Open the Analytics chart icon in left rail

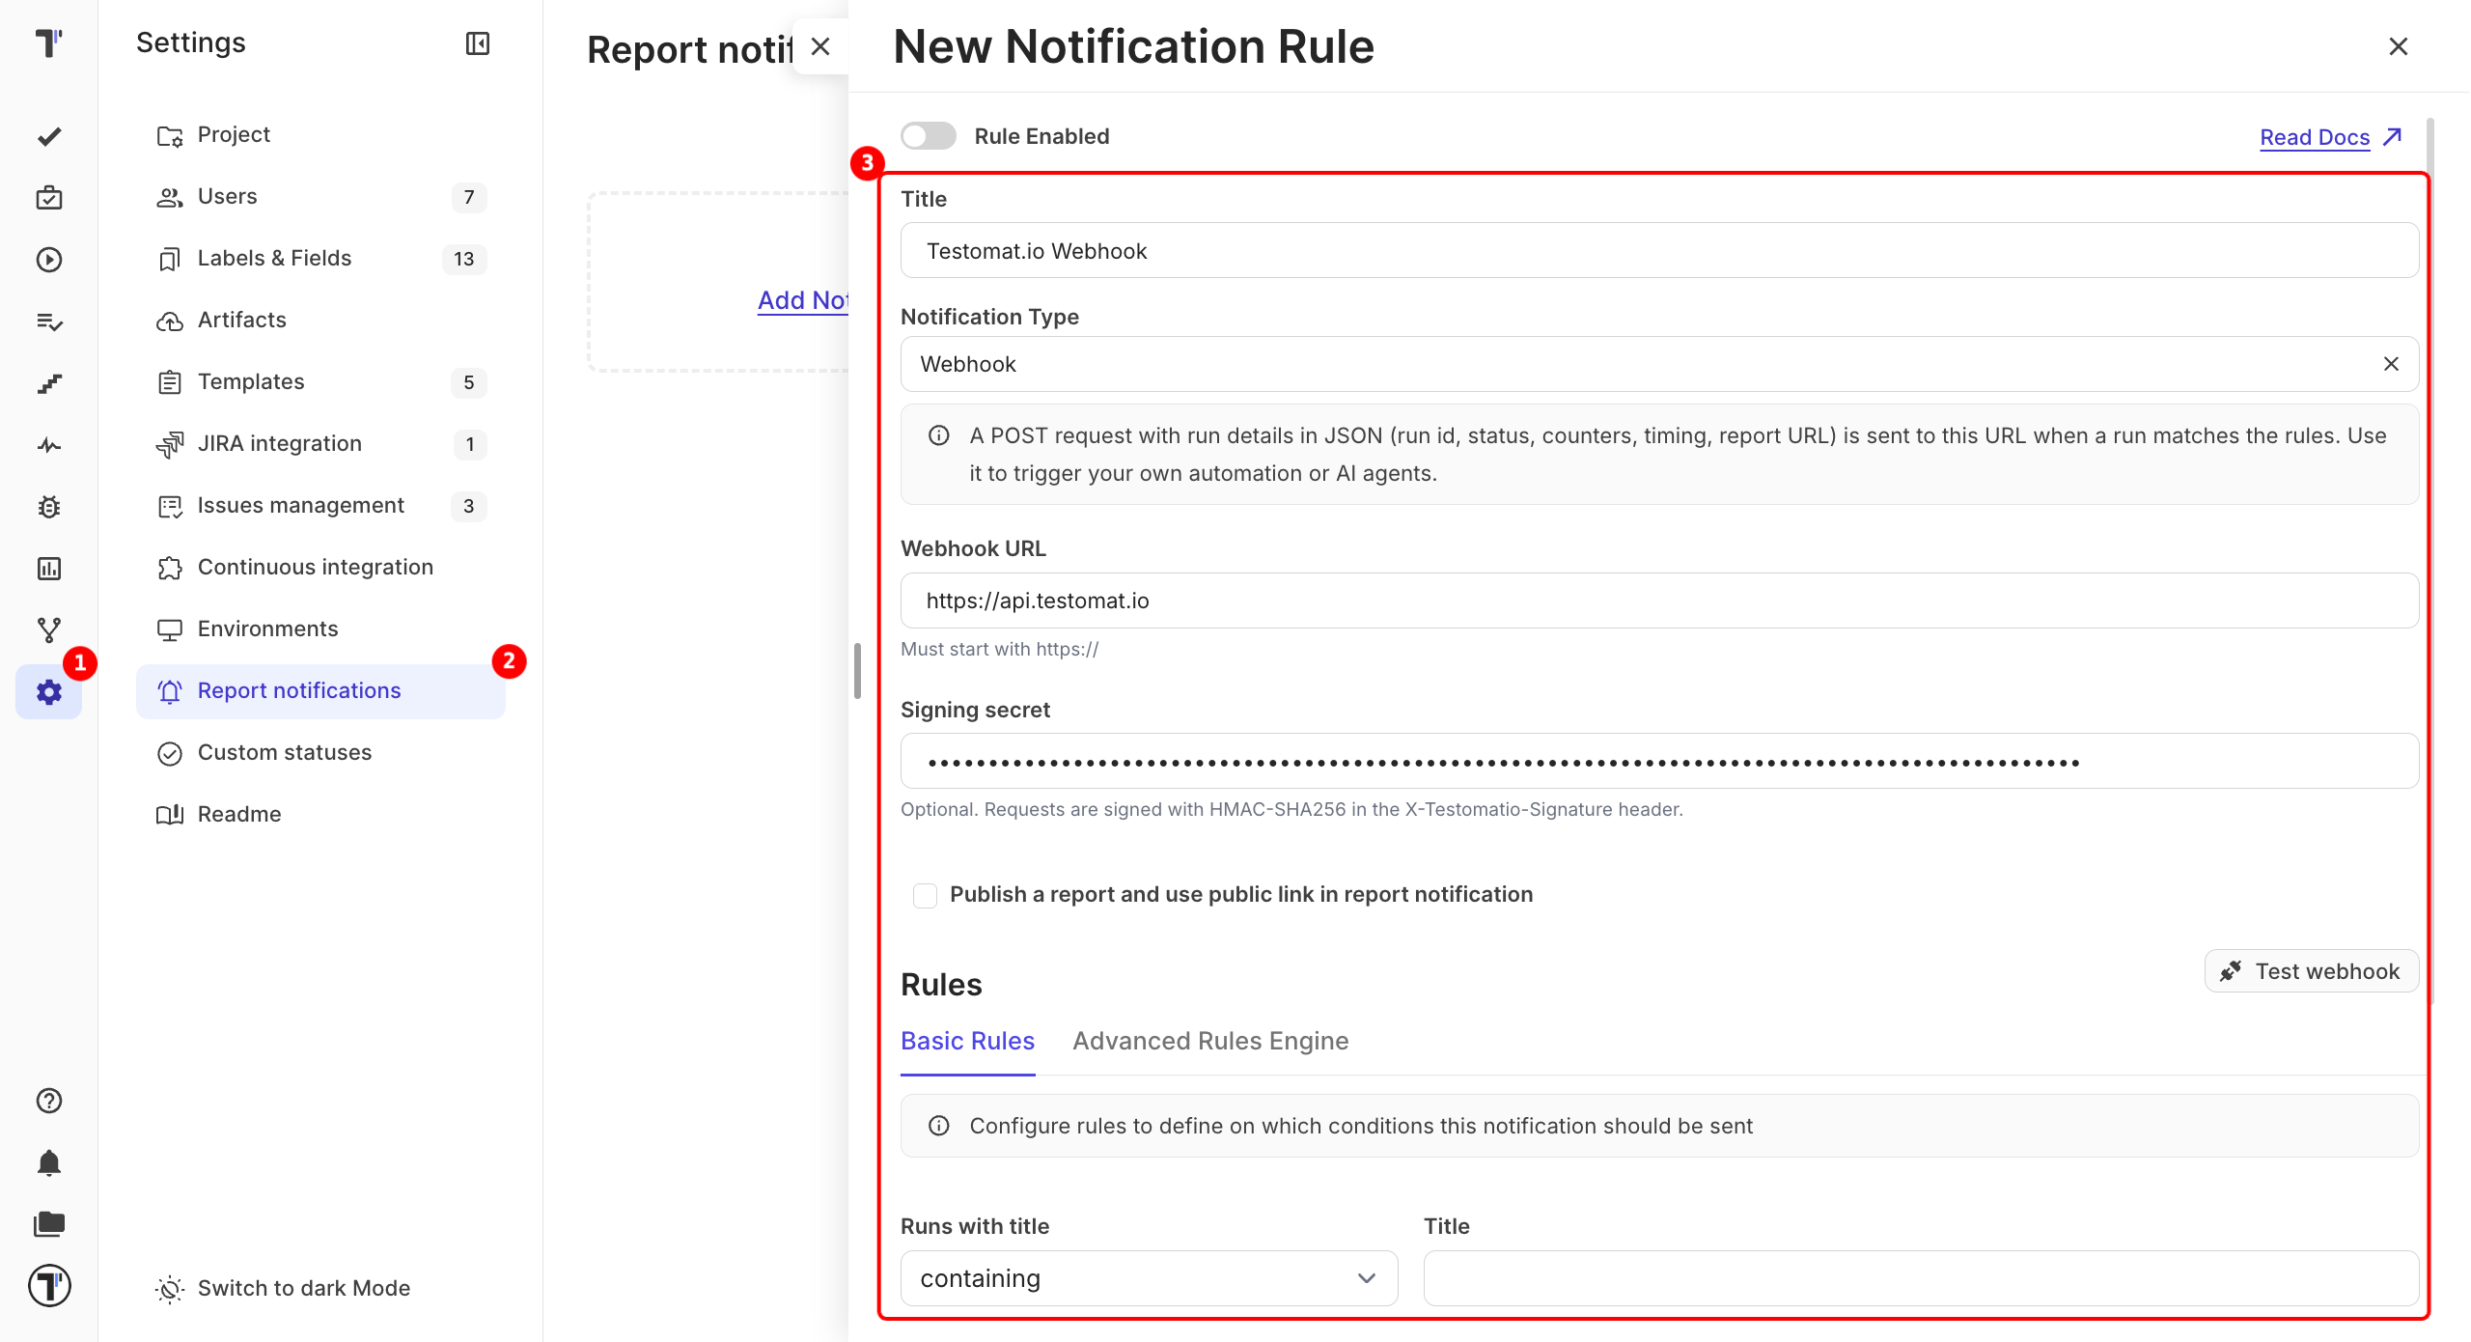tap(49, 569)
